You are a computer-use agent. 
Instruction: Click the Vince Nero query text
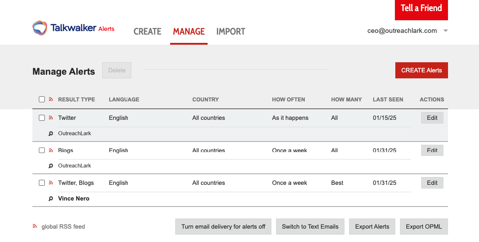click(x=74, y=199)
